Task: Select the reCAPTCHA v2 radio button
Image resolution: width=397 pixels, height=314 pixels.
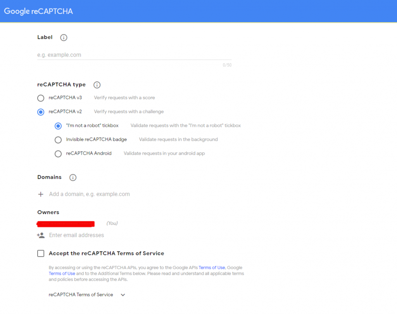Action: click(x=41, y=112)
